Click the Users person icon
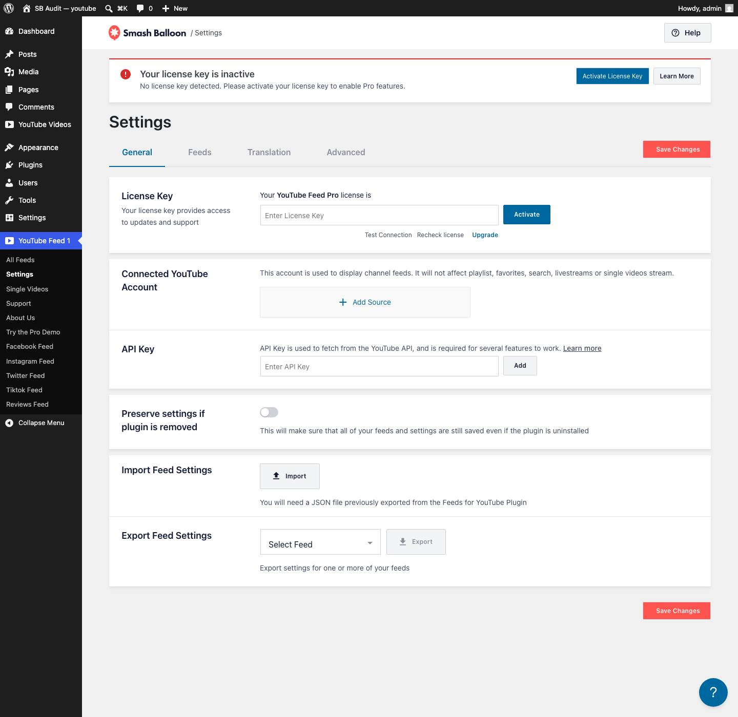The height and width of the screenshot is (717, 738). tap(9, 183)
